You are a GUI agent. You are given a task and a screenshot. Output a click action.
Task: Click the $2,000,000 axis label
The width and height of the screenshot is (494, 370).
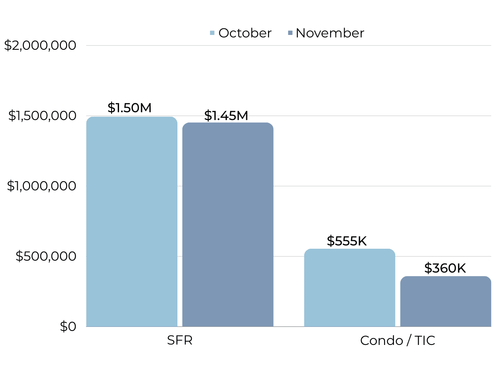tap(40, 46)
